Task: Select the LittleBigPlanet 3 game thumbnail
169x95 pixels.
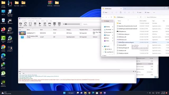Action: pos(22,33)
